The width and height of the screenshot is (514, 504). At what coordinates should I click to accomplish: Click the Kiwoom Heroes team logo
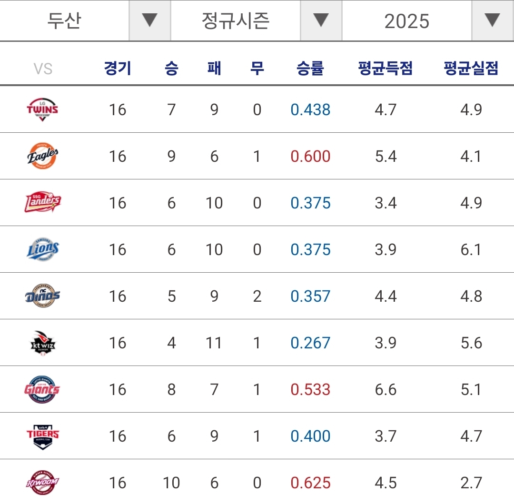tap(43, 483)
